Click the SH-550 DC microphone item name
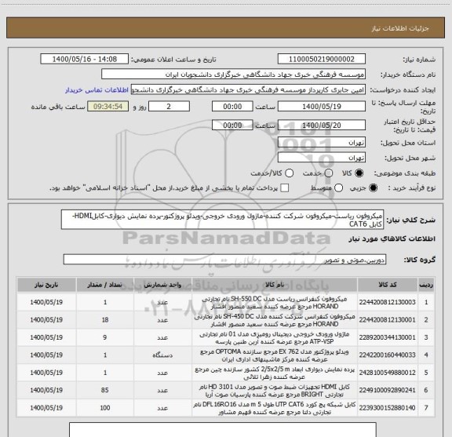 [275, 302]
